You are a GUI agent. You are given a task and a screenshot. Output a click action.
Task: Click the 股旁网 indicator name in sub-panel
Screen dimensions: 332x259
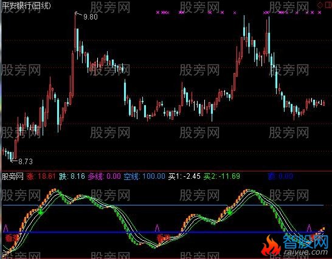pyautogui.click(x=13, y=176)
